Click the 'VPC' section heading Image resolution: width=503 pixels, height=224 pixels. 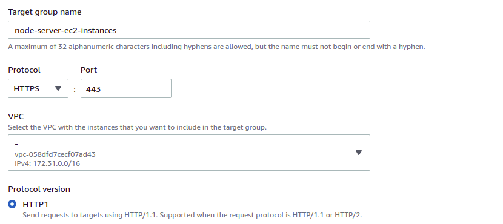16,116
